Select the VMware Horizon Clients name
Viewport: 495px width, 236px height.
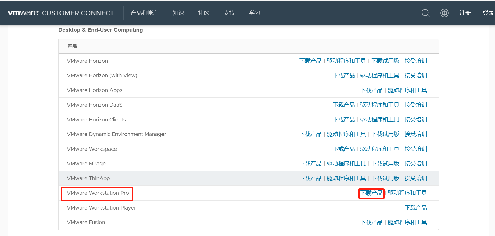96,120
